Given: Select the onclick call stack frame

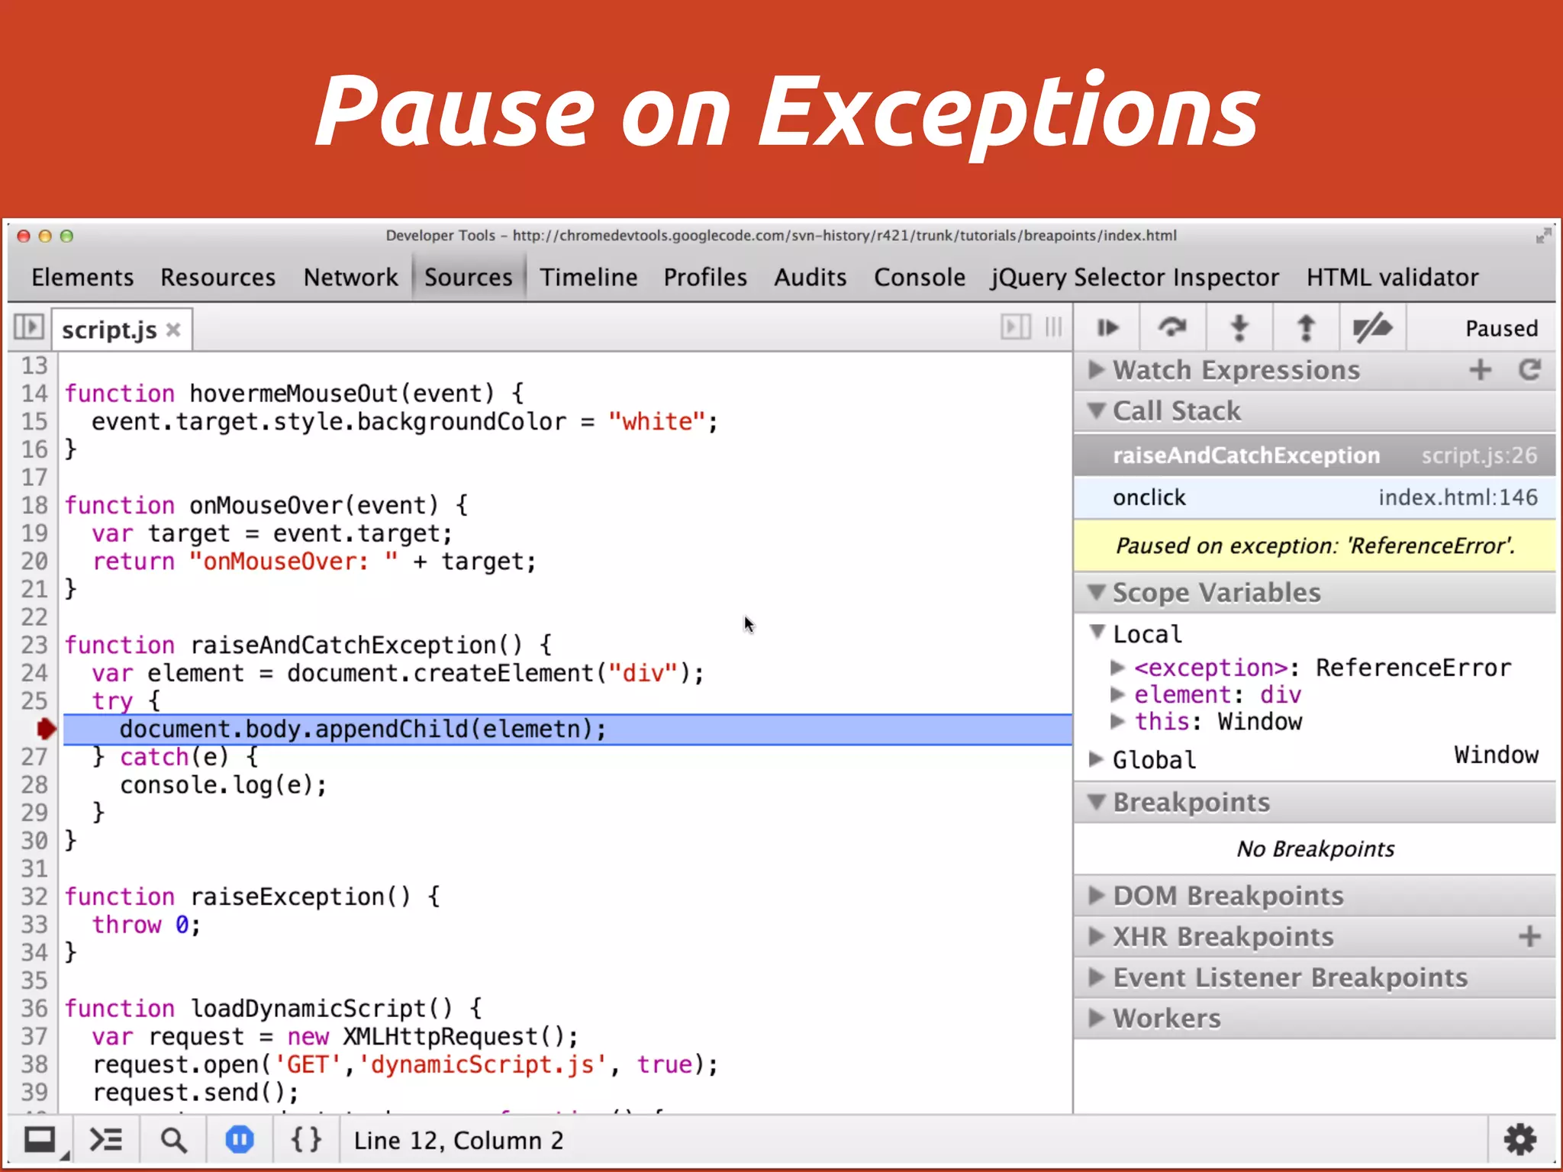Looking at the screenshot, I should click(x=1314, y=497).
